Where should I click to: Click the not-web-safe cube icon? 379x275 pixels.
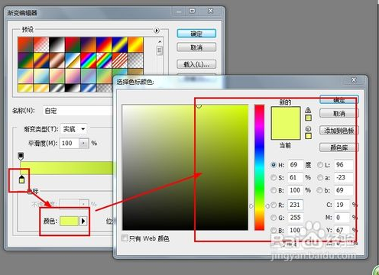(308, 128)
